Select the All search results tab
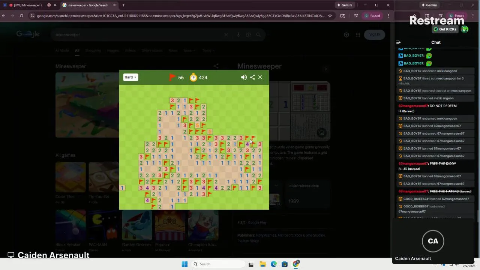480x270 pixels. [x=77, y=51]
